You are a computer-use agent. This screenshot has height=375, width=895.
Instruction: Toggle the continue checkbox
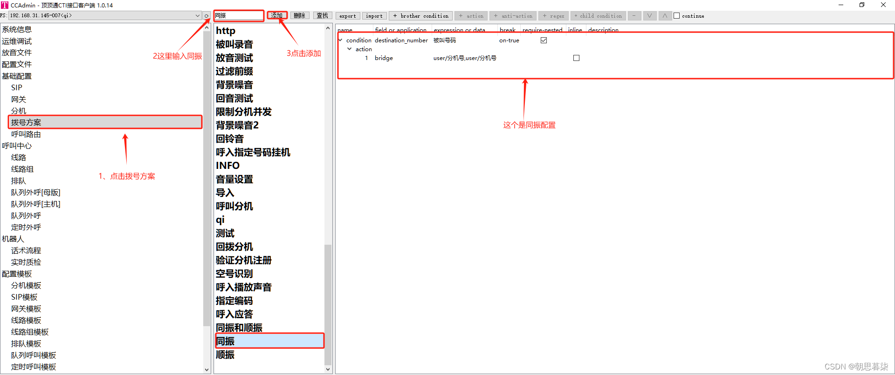tap(676, 16)
